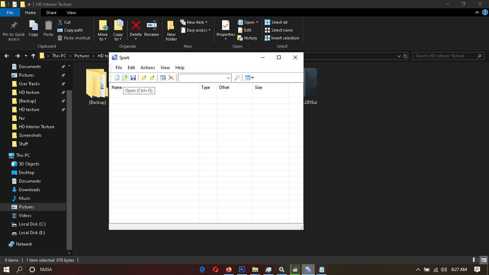Click Pin to Quick access in Explorer ribbon

[14, 31]
